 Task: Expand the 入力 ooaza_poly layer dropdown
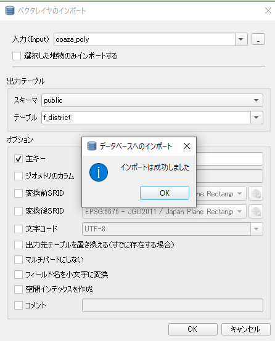(x=241, y=39)
